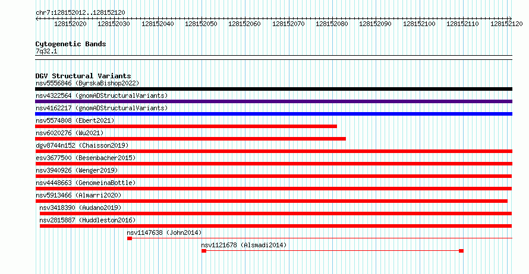Select the 7q32.1 band label
Viewport: 529px width, 274px height.
pyautogui.click(x=46, y=51)
